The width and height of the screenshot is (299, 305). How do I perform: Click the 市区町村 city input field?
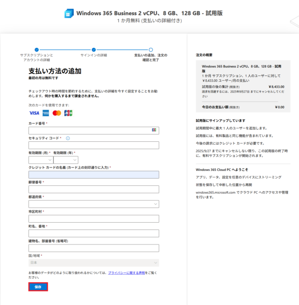[x=94, y=219]
